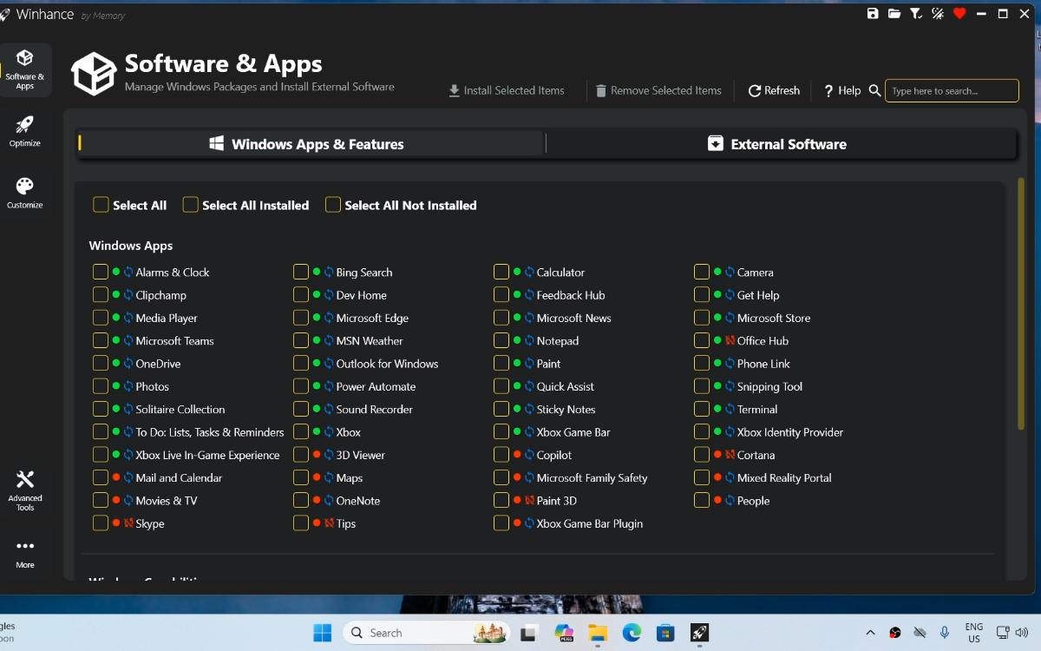The height and width of the screenshot is (651, 1041).
Task: Click the Refresh button
Action: [x=774, y=90]
